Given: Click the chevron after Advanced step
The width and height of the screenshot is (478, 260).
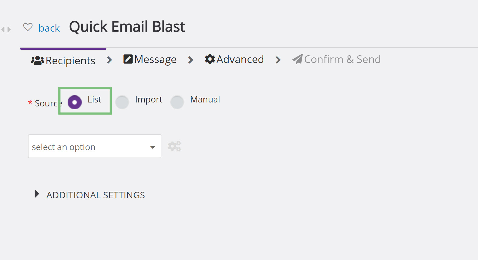Looking at the screenshot, I should point(278,60).
